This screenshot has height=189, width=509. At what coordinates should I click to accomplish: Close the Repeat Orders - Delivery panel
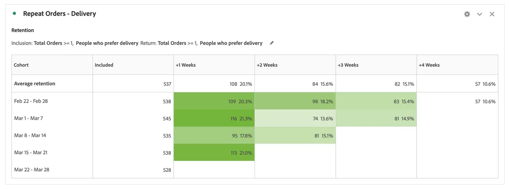point(492,14)
